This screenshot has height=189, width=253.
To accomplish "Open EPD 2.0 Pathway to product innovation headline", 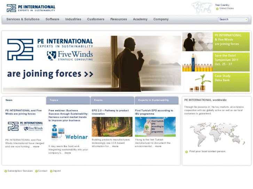I will coord(110,112).
